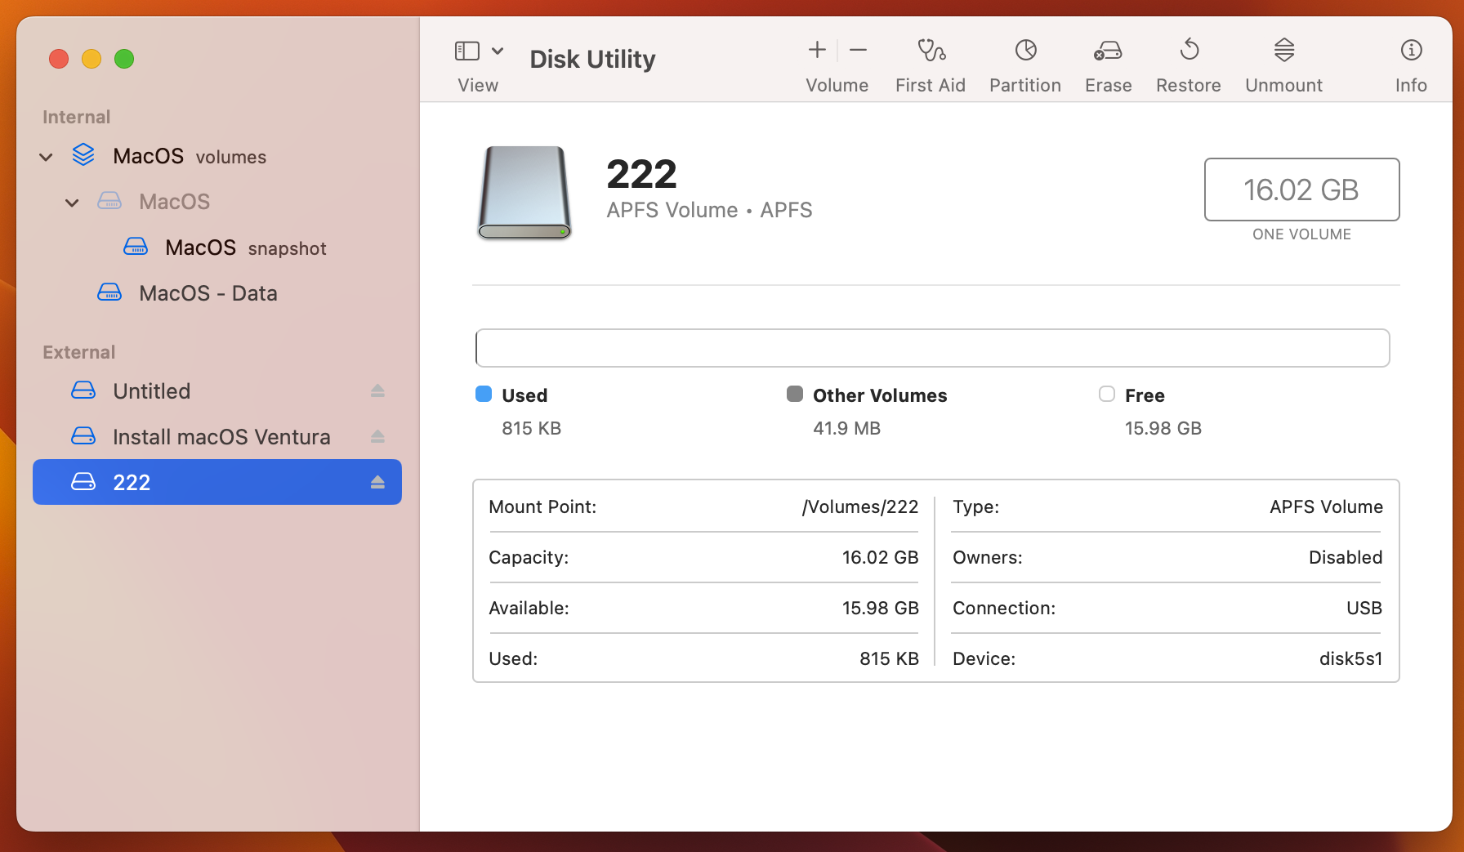Viewport: 1464px width, 852px height.
Task: Click the Capacity 16.02 GB value
Action: [881, 557]
